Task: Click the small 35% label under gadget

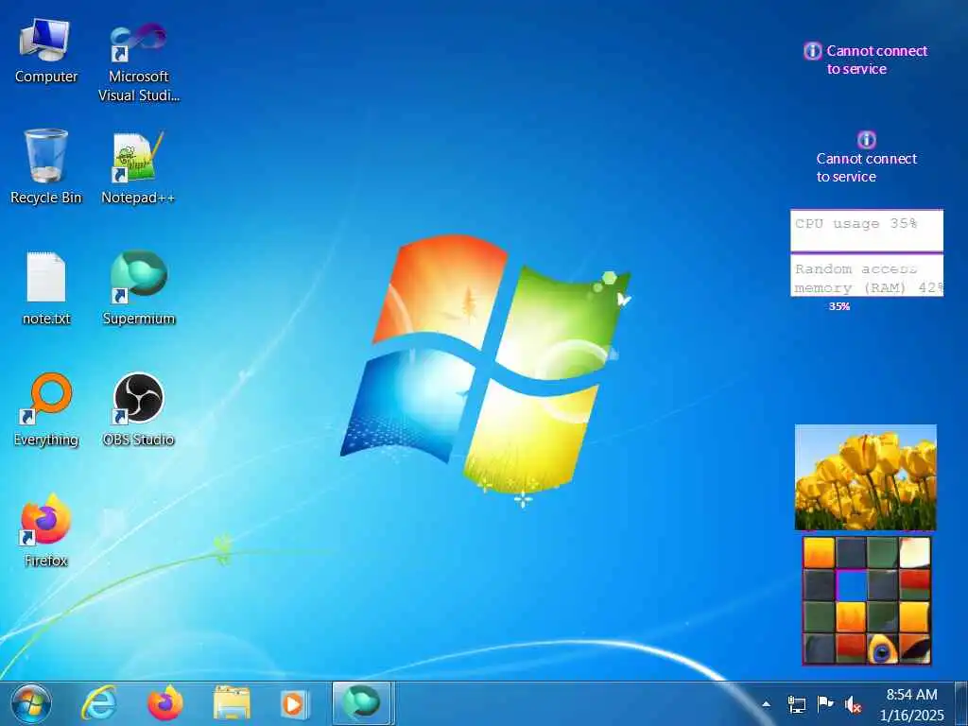Action: [x=839, y=306]
